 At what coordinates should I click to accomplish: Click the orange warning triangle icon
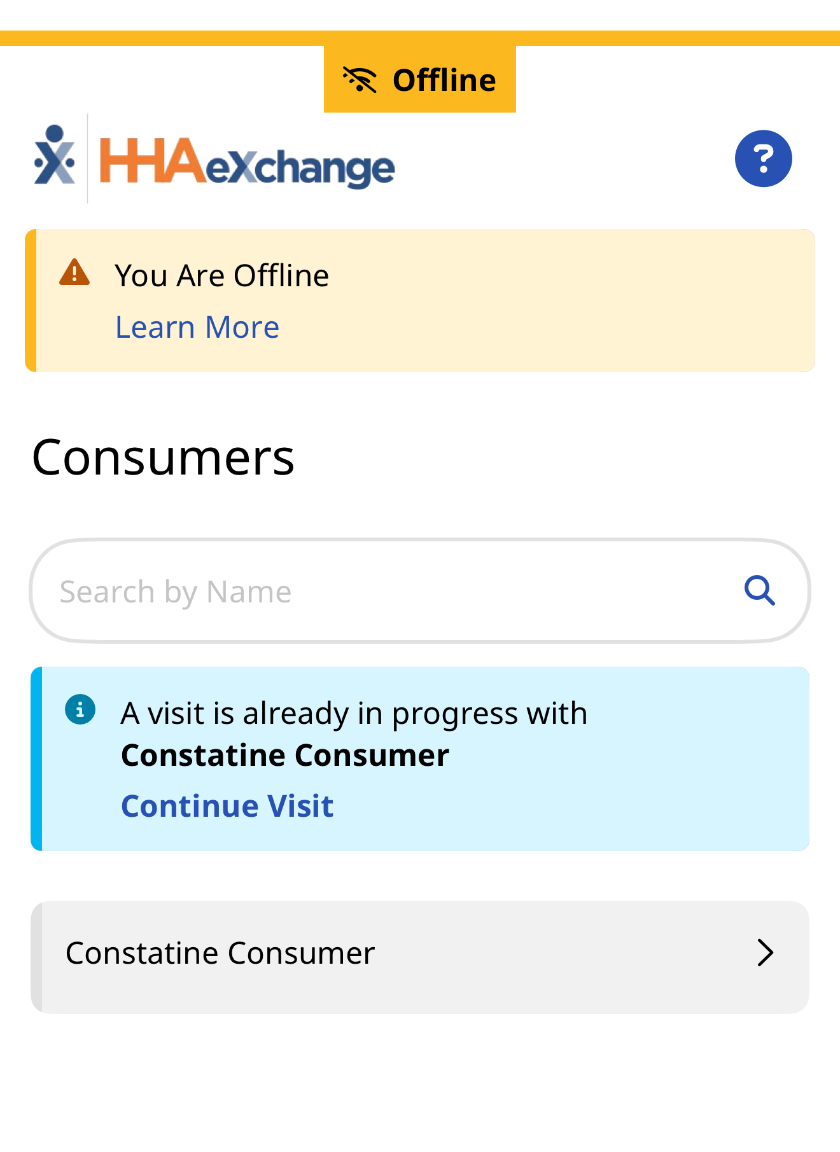pyautogui.click(x=74, y=273)
